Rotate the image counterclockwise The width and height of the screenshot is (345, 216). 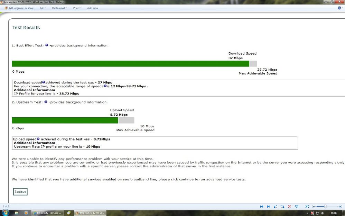click(x=276, y=207)
